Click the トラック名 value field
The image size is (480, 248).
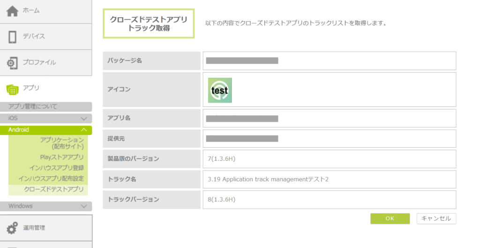330,180
